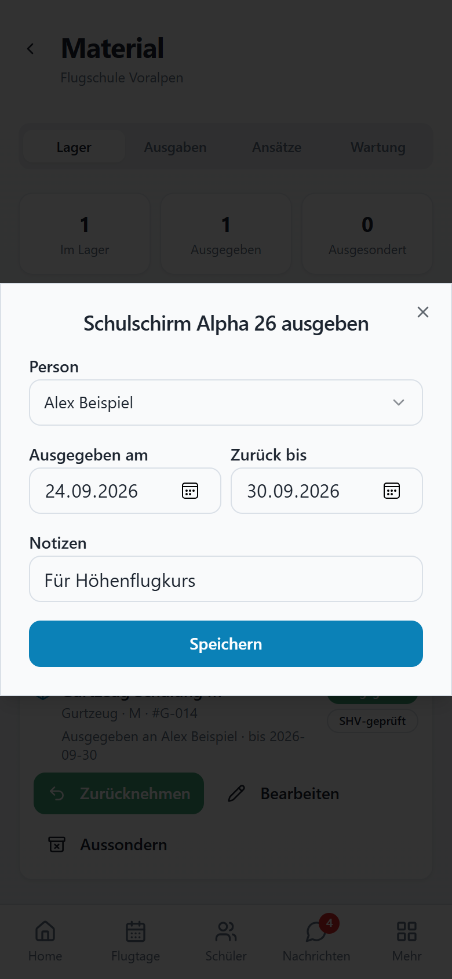The height and width of the screenshot is (979, 452).
Task: Select the 24.09.2026 issue date field
Action: (x=125, y=491)
